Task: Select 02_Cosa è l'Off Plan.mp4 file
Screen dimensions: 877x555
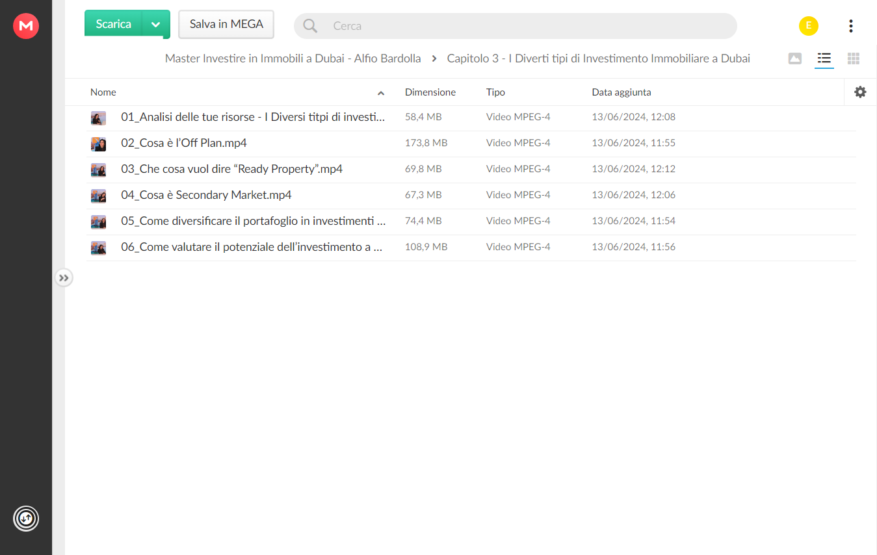Action: point(471,143)
